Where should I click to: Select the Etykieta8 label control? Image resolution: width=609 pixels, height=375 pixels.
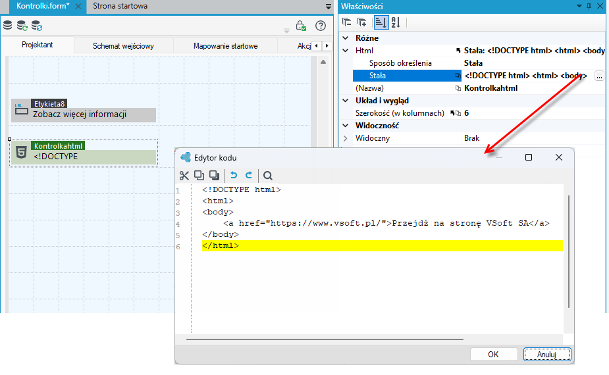[x=84, y=111]
